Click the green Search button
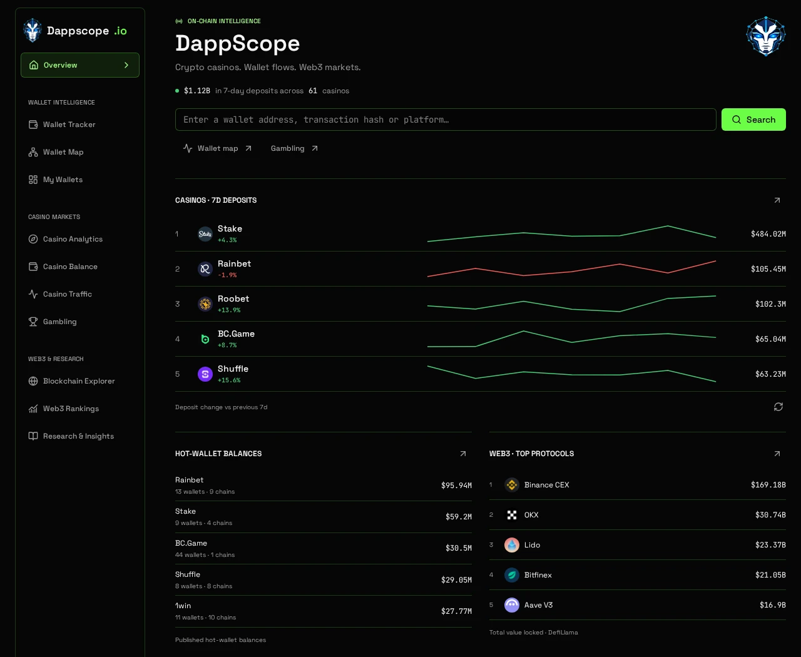The height and width of the screenshot is (657, 801). click(x=753, y=120)
